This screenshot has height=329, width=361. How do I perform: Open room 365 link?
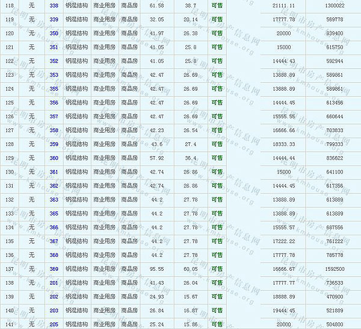click(x=54, y=214)
